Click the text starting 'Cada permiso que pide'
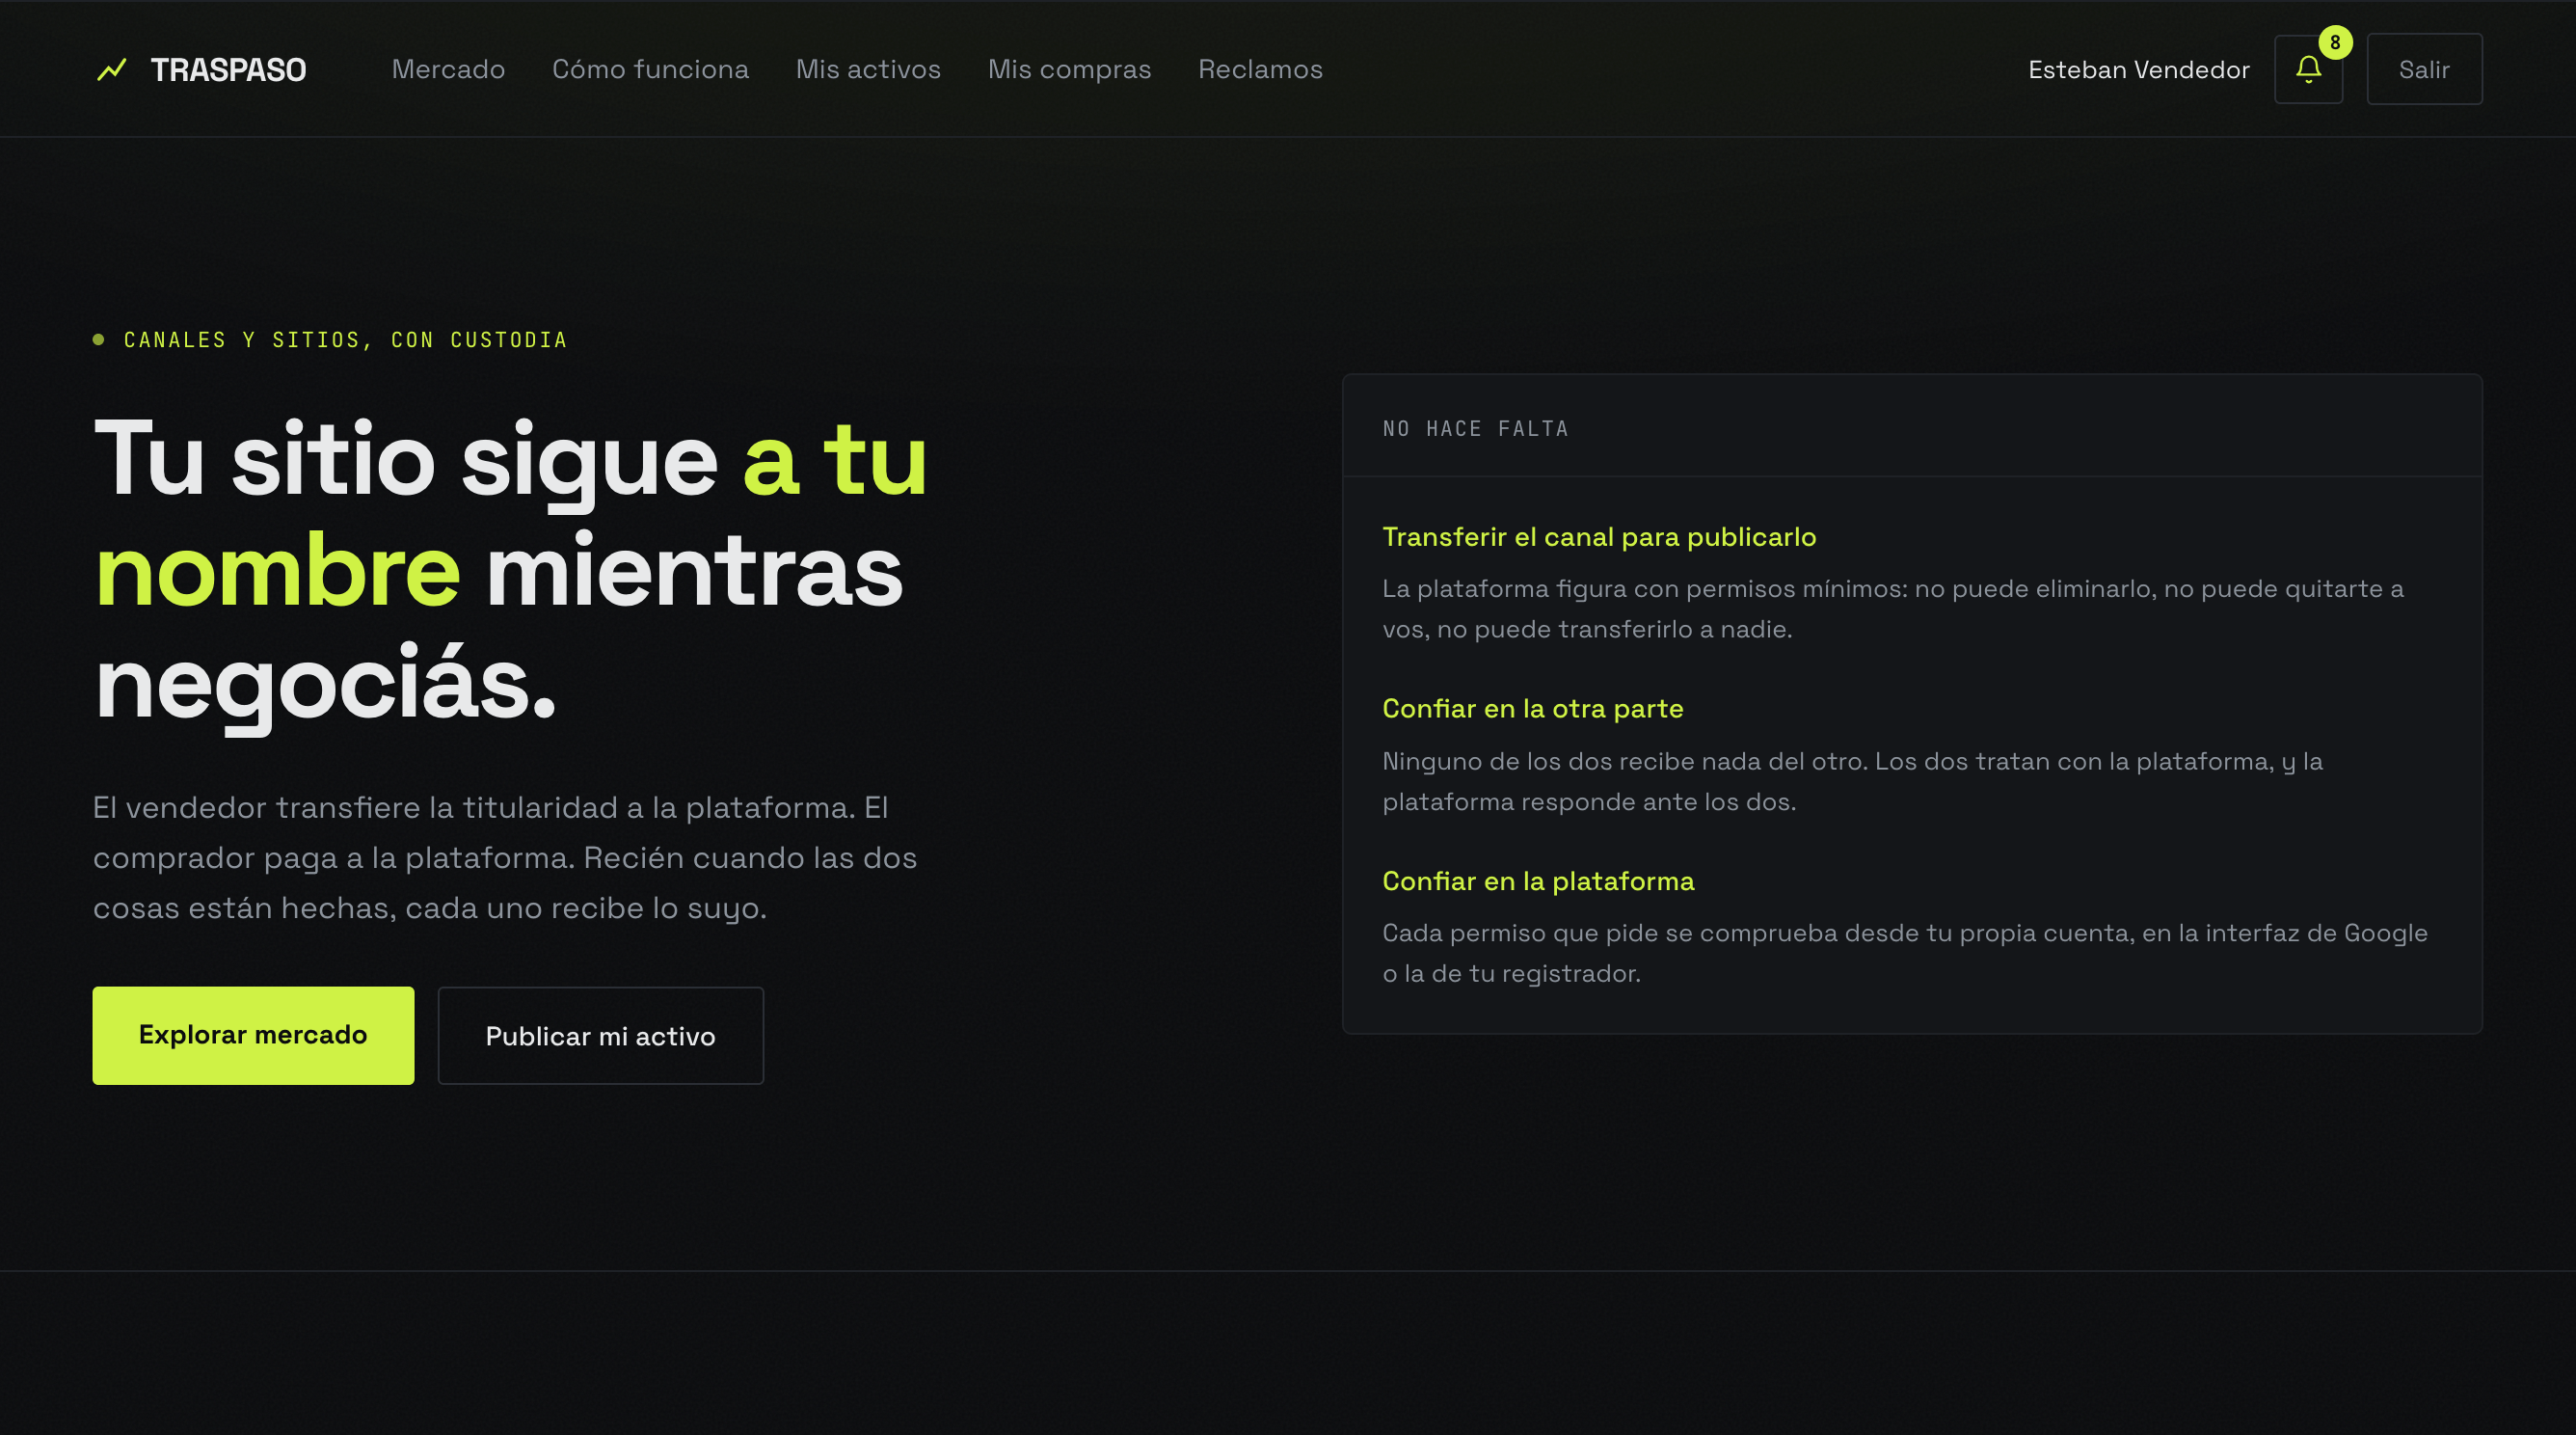 (1904, 953)
